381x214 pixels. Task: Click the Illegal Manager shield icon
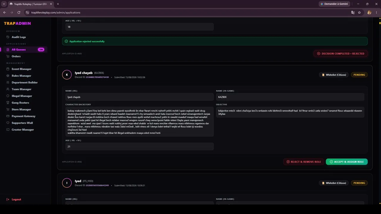(8, 96)
